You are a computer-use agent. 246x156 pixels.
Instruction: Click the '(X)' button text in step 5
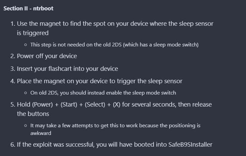117,105
